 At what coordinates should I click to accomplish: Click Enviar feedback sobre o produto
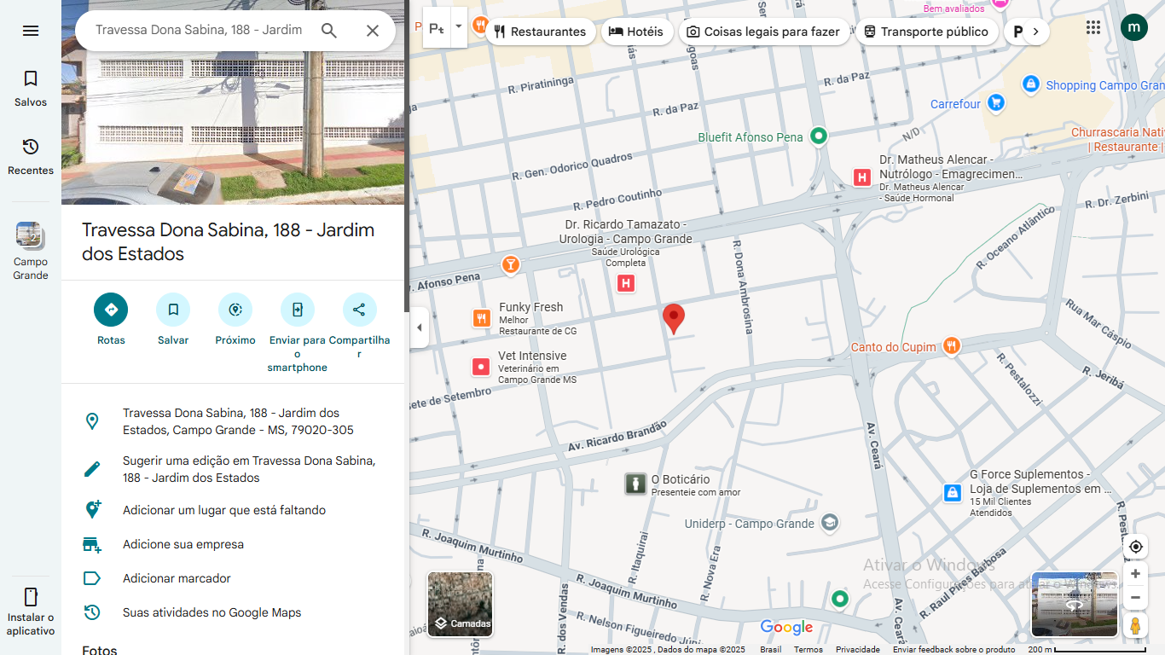point(954,650)
